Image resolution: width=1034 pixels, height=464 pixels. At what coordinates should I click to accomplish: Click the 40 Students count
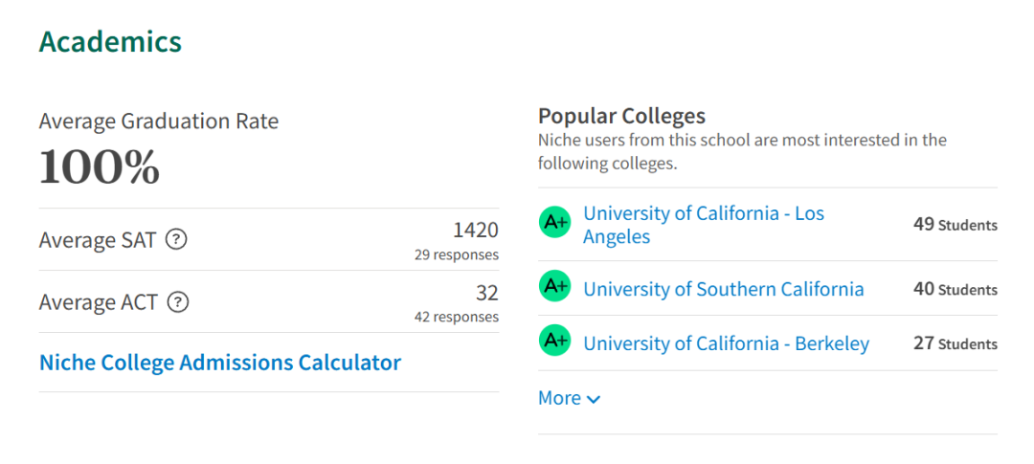pos(955,289)
